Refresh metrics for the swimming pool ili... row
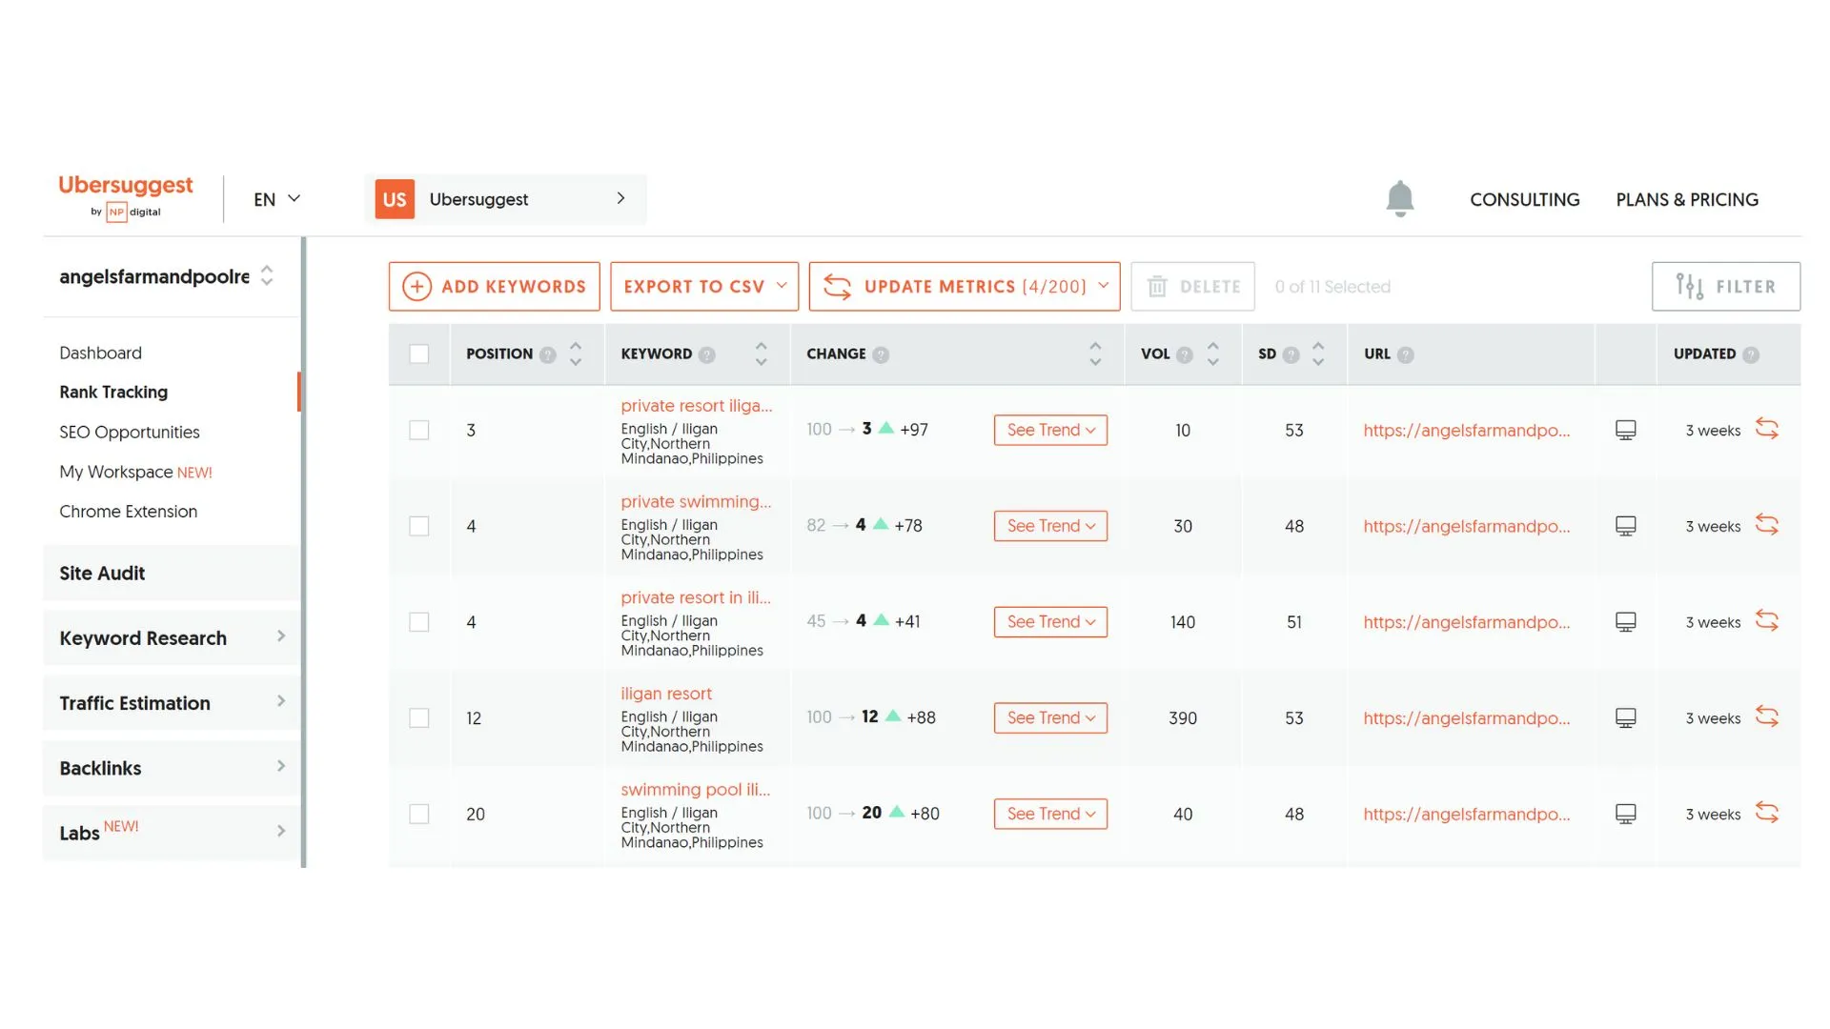Image resolution: width=1830 pixels, height=1029 pixels. point(1767,813)
